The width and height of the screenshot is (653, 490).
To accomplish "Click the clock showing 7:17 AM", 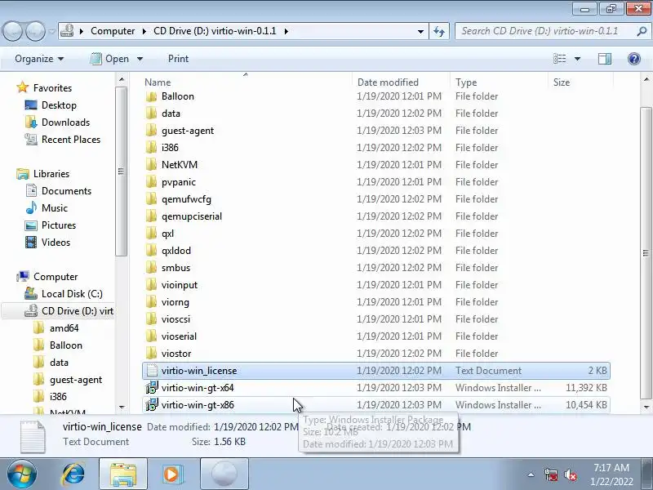I will coord(611,467).
